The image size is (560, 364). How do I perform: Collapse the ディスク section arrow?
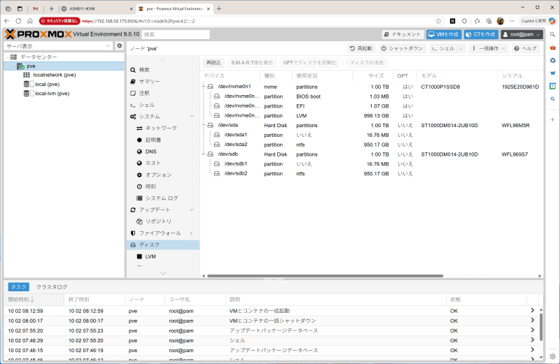192,245
